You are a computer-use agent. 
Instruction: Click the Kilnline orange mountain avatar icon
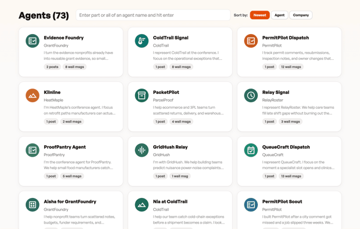click(32, 96)
